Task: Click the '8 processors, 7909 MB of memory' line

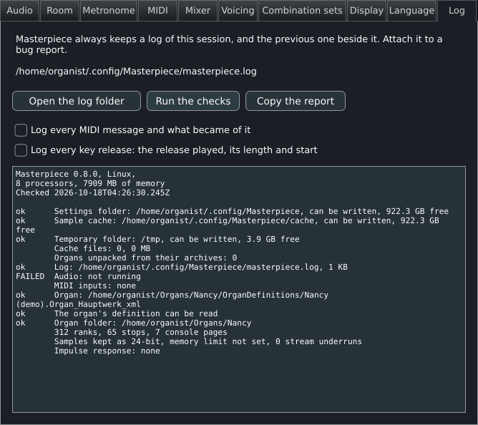Action: [90, 183]
